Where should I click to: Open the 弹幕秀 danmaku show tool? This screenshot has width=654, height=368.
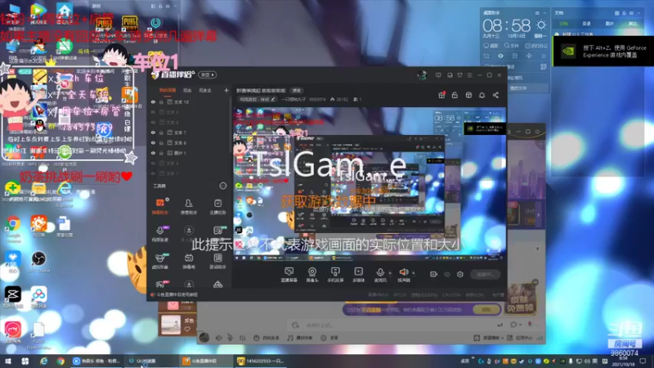pyautogui.click(x=189, y=261)
